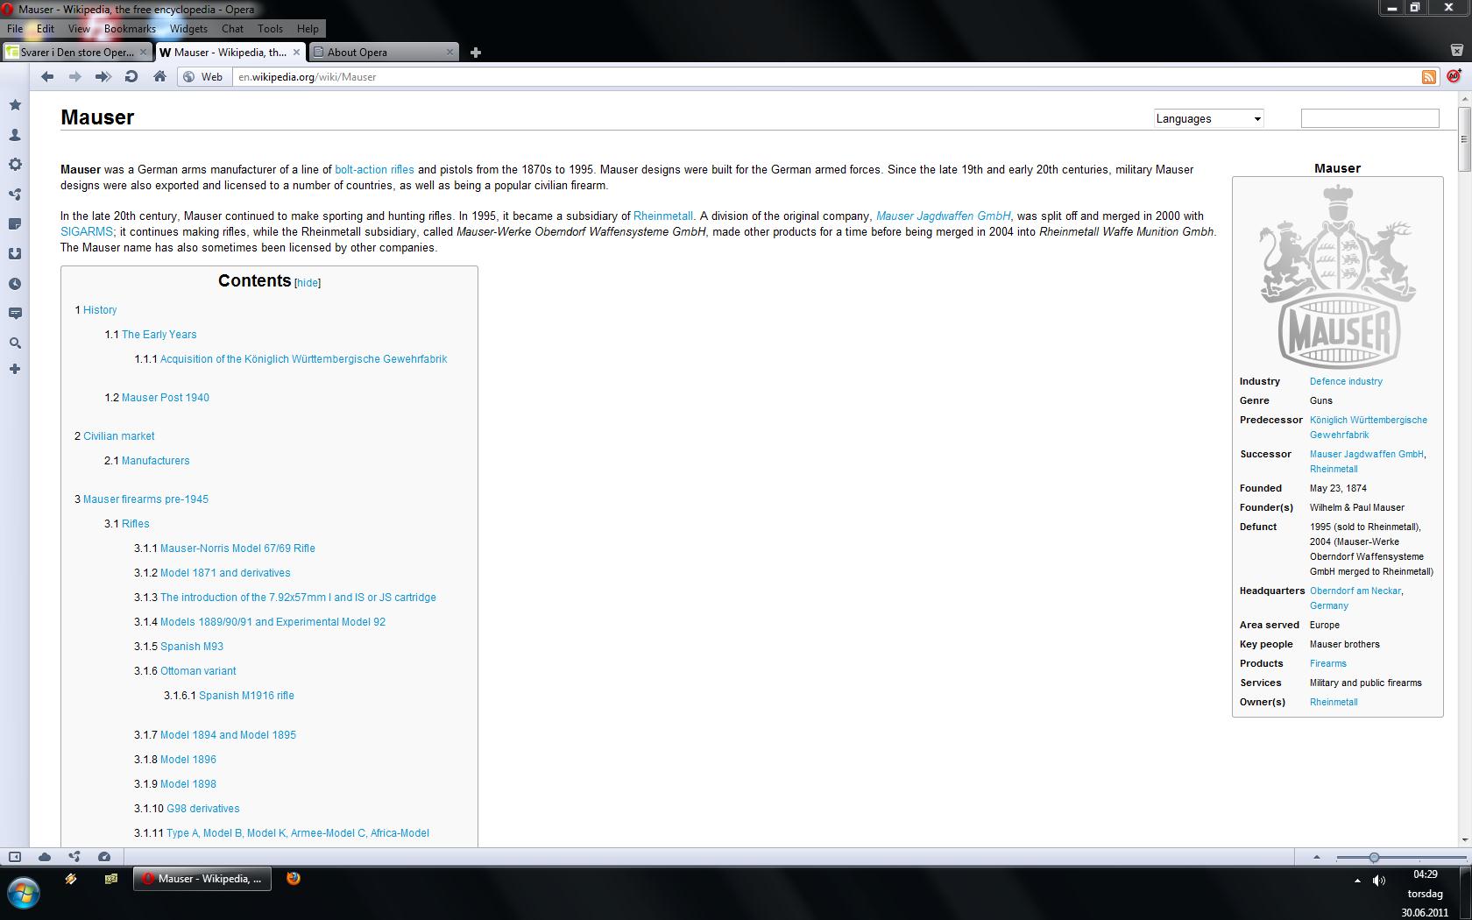Open the Search panel magnifier icon

[x=15, y=343]
